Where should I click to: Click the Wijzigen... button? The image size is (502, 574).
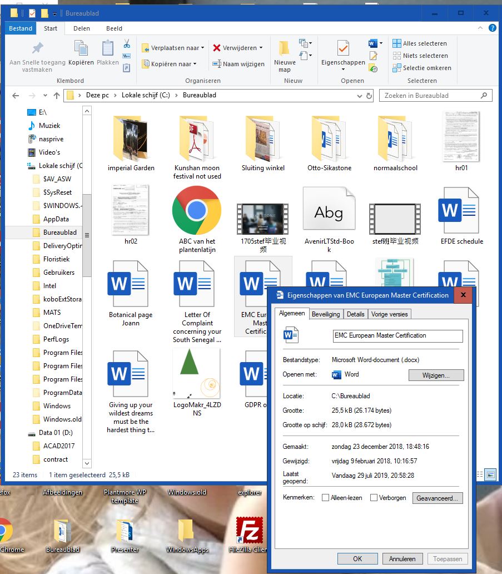(x=436, y=375)
